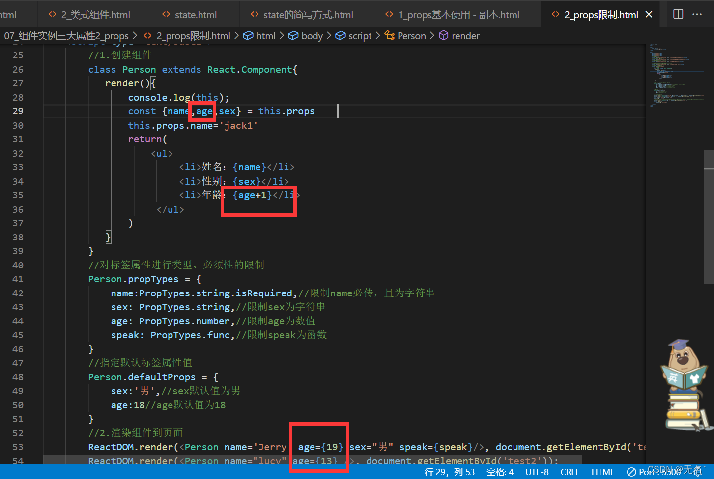Image resolution: width=714 pixels, height=479 pixels.
Task: Switch to the state.html tab
Action: [195, 15]
